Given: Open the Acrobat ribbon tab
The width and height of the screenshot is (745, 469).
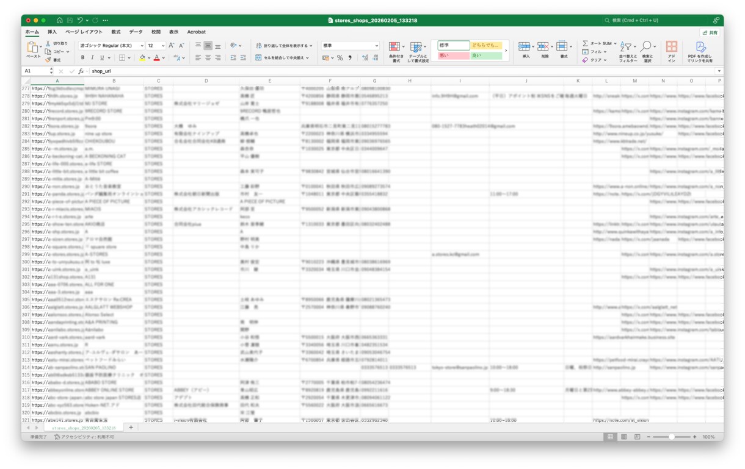Looking at the screenshot, I should pyautogui.click(x=197, y=32).
